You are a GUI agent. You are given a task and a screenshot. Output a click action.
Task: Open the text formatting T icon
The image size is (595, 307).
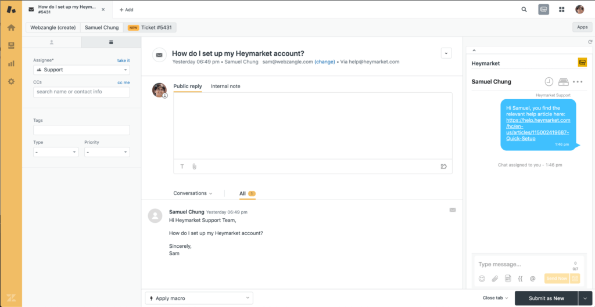pyautogui.click(x=182, y=167)
